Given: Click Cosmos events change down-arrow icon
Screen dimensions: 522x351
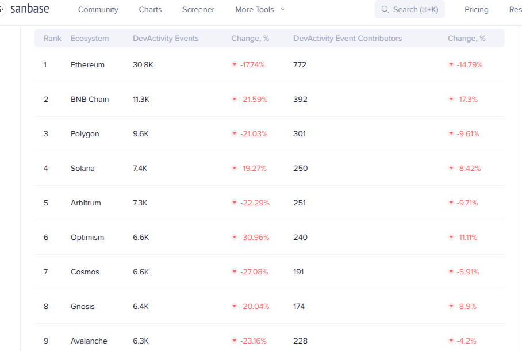Looking at the screenshot, I should pos(235,272).
